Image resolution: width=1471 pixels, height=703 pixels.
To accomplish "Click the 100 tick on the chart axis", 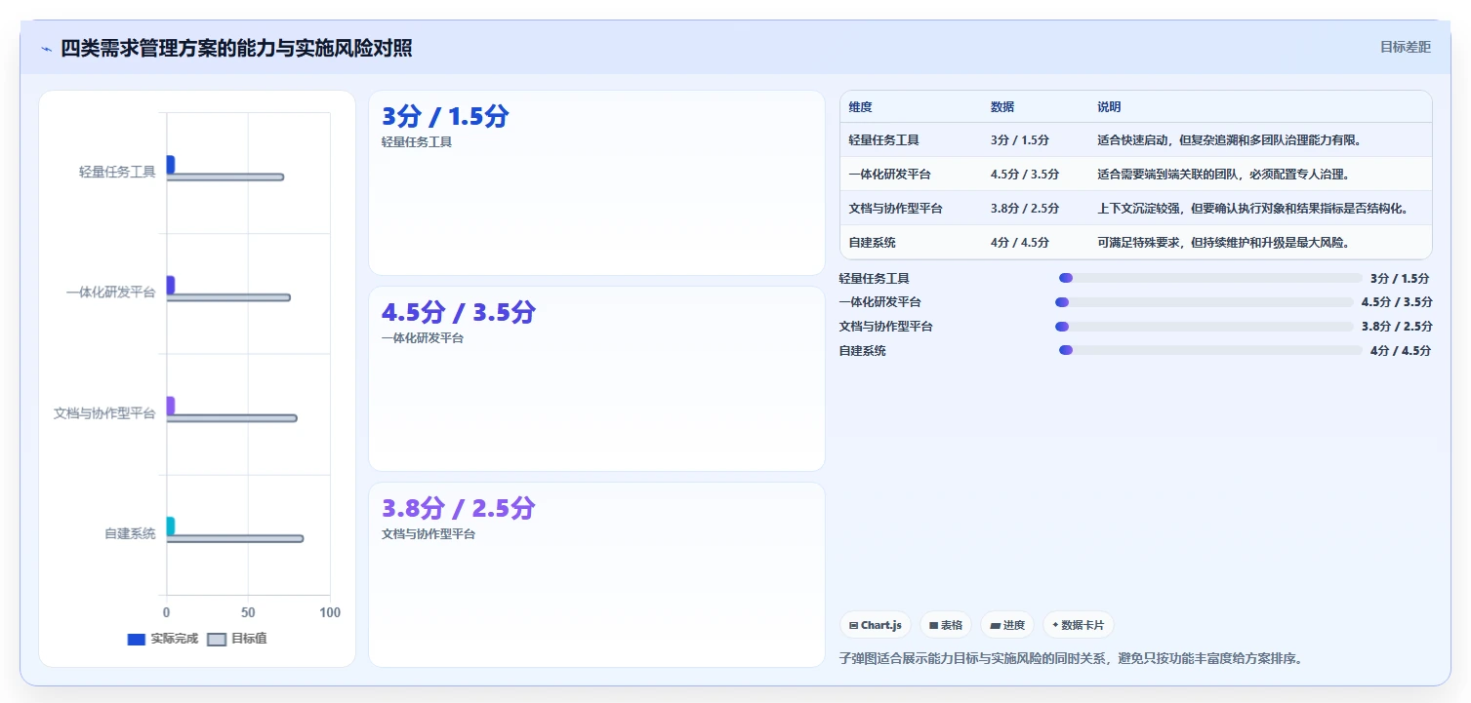I will pos(330,612).
